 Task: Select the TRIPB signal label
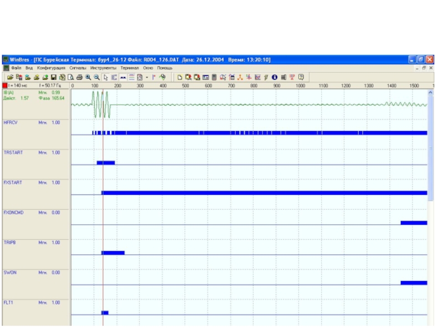point(9,243)
